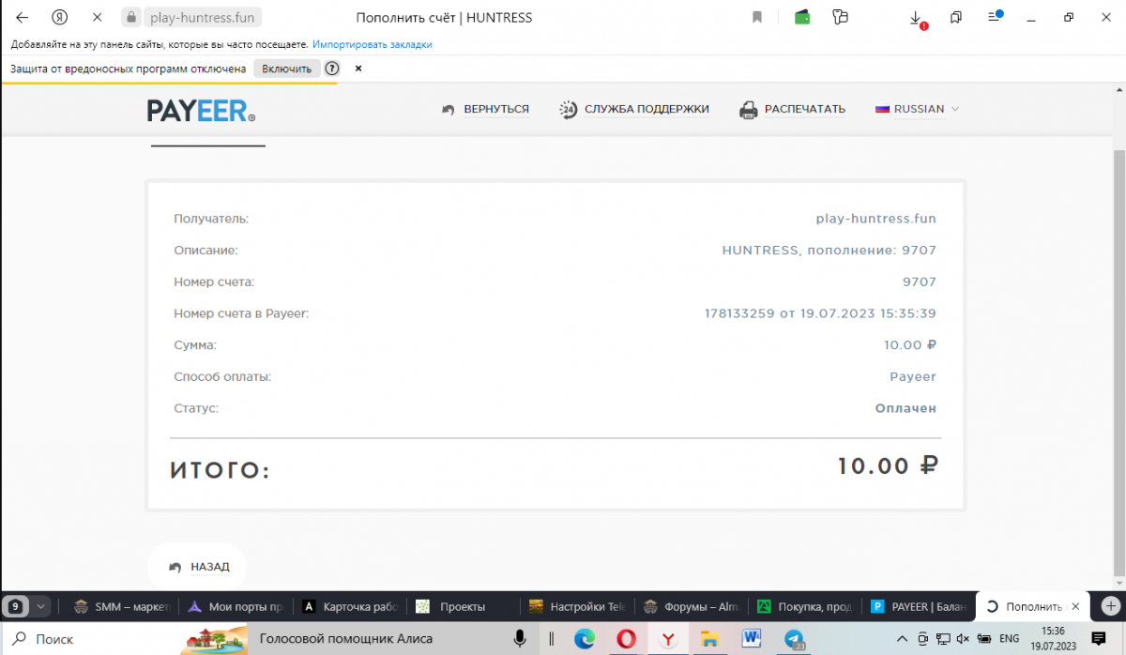Open the bookmarks collections icon
Image resolution: width=1126 pixels, height=655 pixels.
(955, 18)
